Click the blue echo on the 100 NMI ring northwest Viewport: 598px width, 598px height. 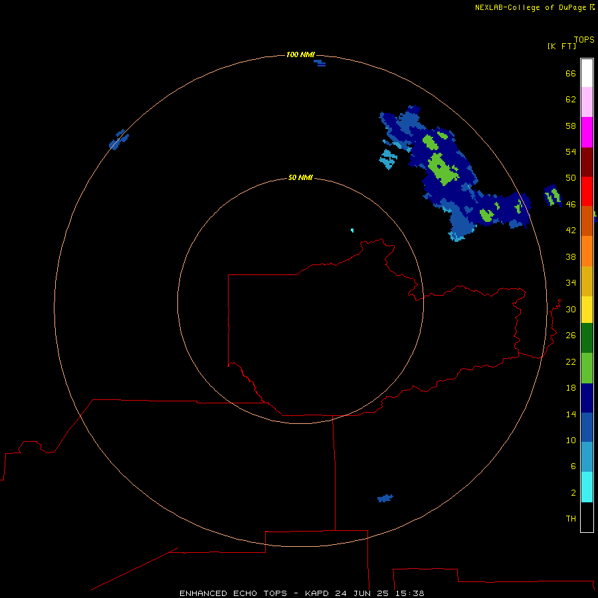pos(119,140)
